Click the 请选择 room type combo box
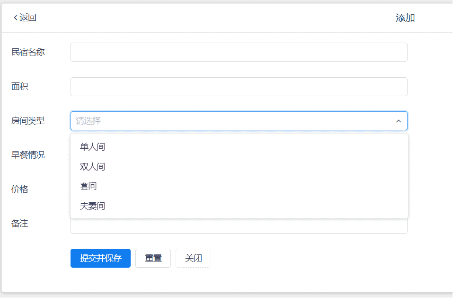Image resolution: width=453 pixels, height=298 pixels. pyautogui.click(x=232, y=121)
